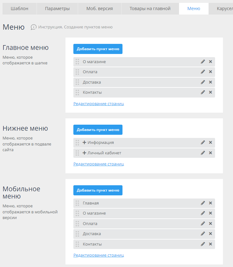
Task: Grab drag handle of 'Главная' item
Action: [x=77, y=203]
